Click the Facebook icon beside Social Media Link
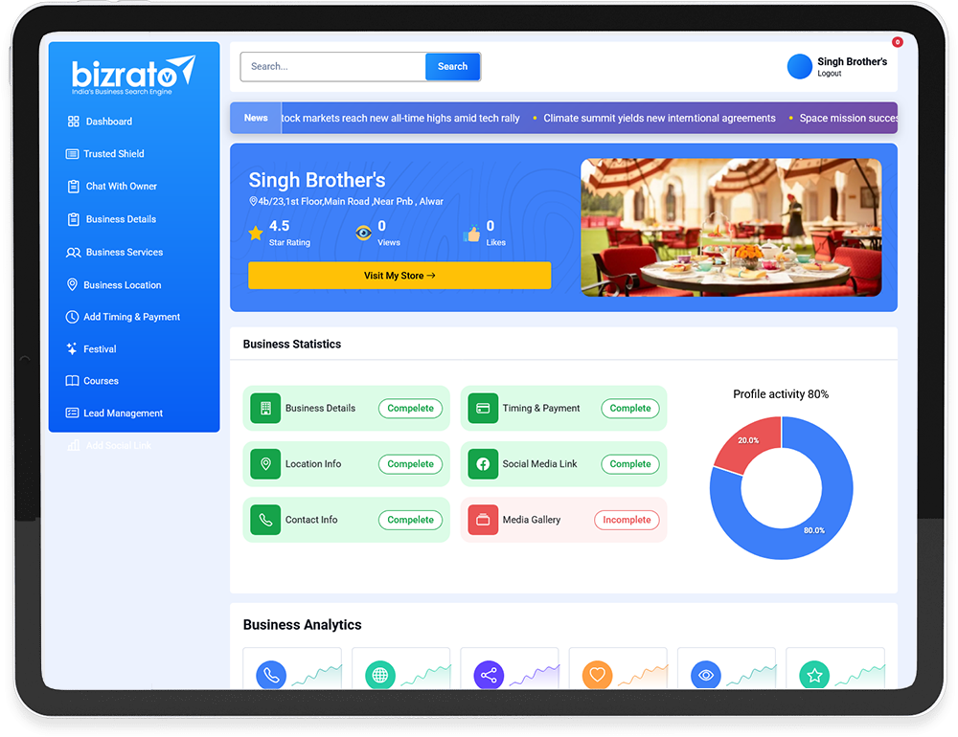Viewport: 958px width, 737px height. pyautogui.click(x=483, y=464)
